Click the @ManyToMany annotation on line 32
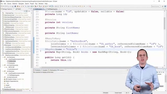The image size is (167, 94). [53, 38]
